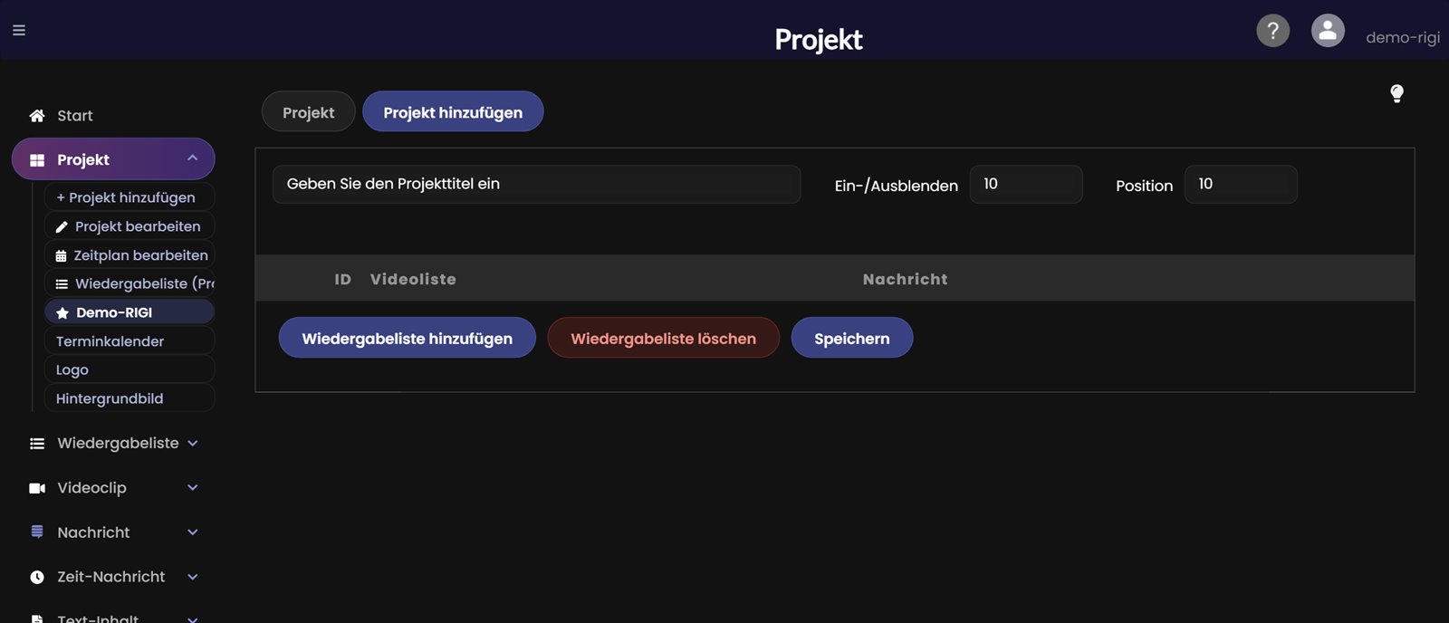Click the home icon beside Start
The image size is (1449, 623).
coord(37,116)
